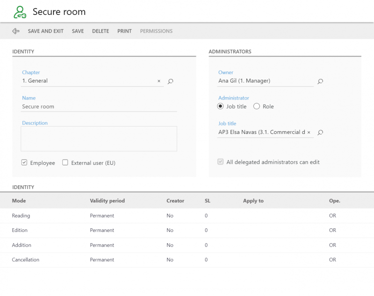Enable the External user (EU) checkbox

[x=65, y=162]
